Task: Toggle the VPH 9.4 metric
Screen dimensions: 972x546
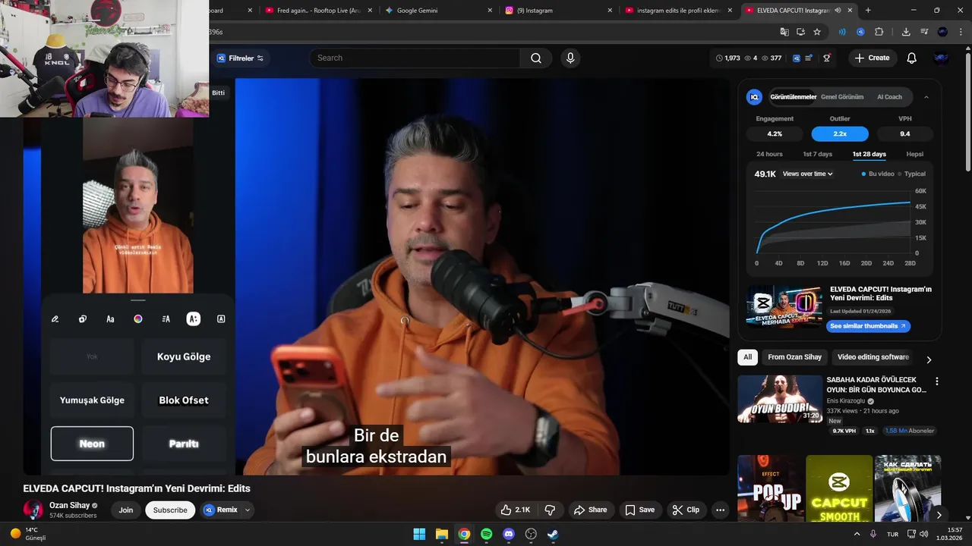Action: click(x=905, y=133)
